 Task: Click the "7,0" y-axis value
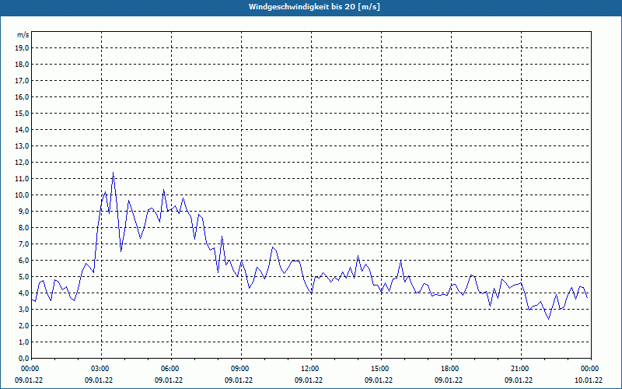tap(23, 244)
